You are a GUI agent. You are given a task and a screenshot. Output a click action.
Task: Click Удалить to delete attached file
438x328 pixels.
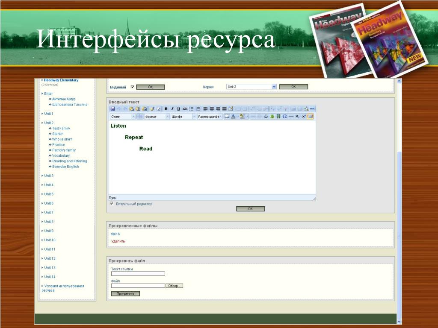click(118, 241)
